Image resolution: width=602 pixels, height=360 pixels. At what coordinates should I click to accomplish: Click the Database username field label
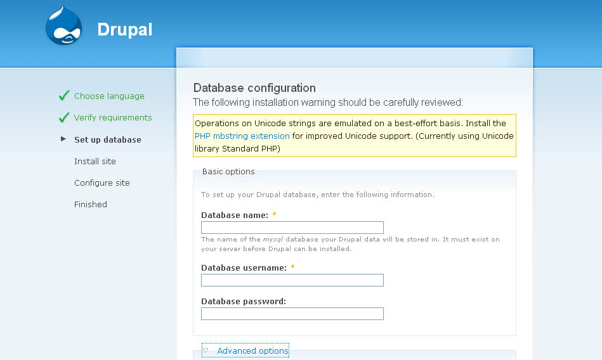point(244,268)
